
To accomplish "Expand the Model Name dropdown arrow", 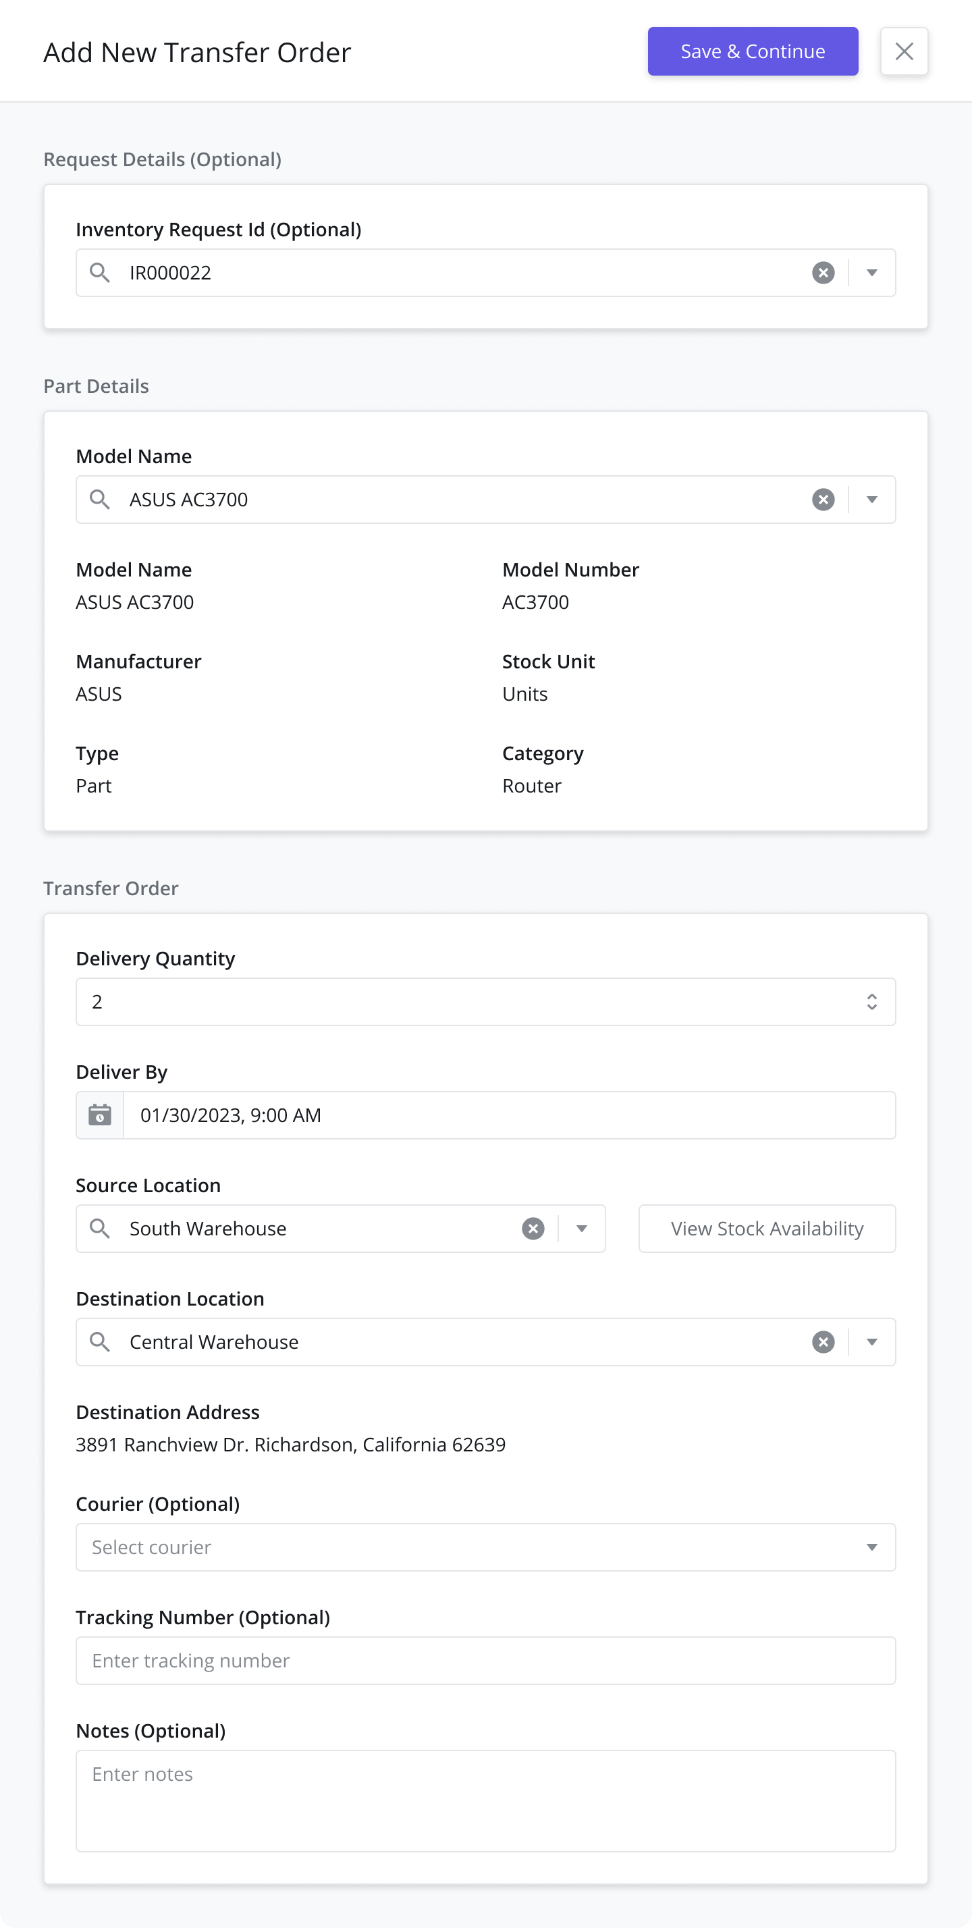I will (871, 500).
